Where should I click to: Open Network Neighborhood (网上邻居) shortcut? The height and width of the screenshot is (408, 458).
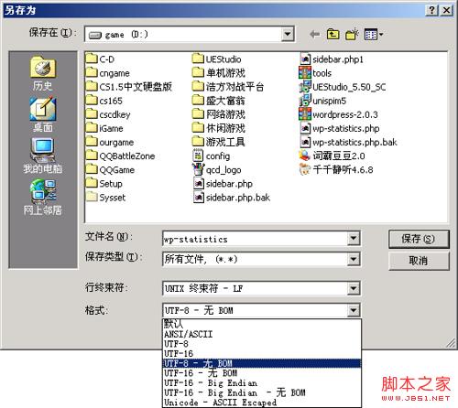coord(43,198)
